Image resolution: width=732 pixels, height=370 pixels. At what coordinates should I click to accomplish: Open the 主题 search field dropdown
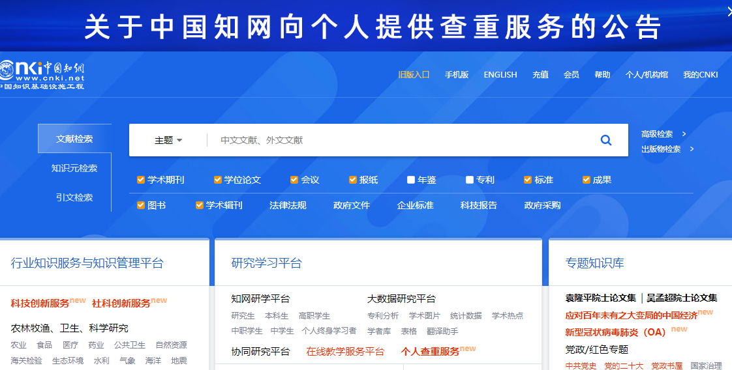pos(168,140)
